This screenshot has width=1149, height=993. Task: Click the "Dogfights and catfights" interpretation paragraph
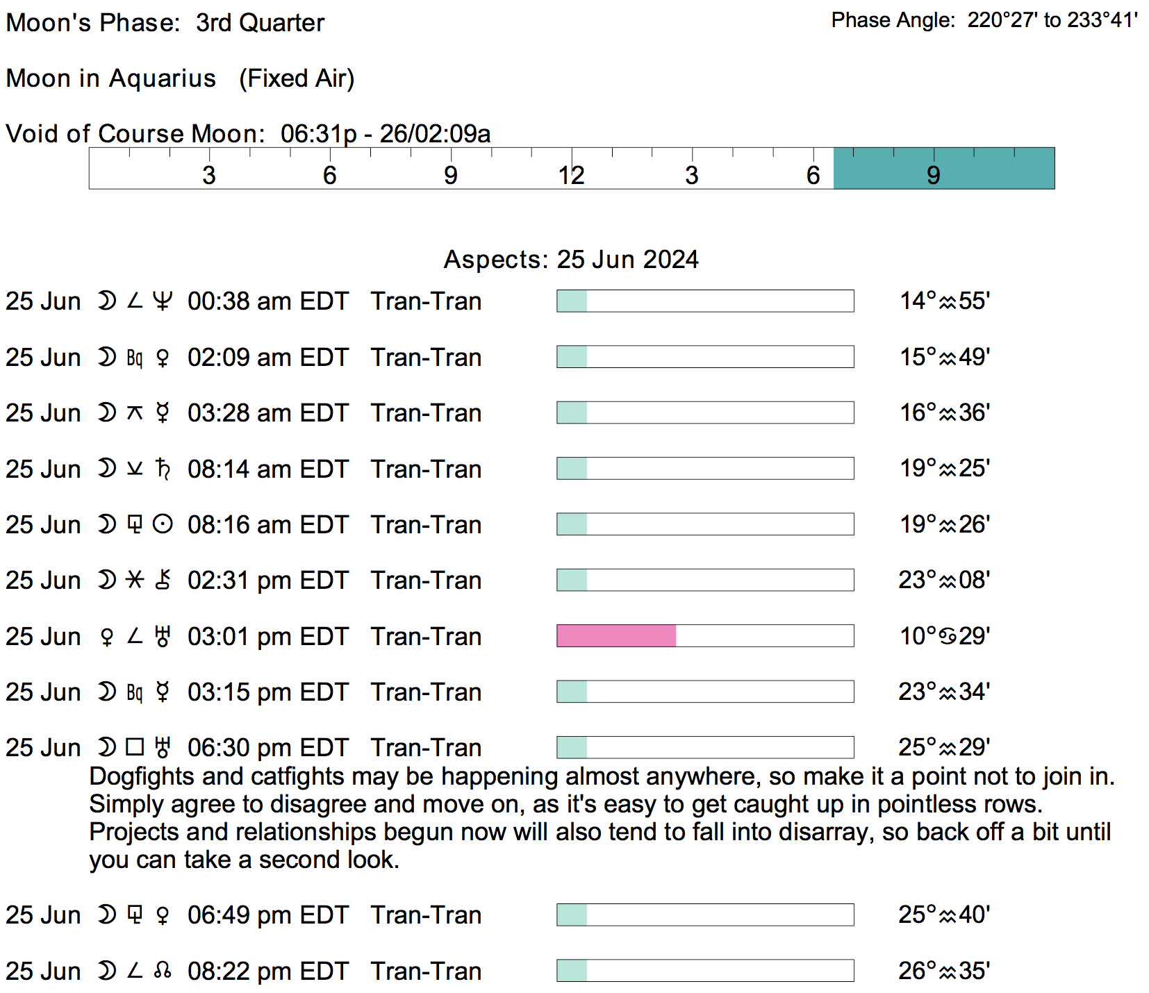tap(602, 817)
